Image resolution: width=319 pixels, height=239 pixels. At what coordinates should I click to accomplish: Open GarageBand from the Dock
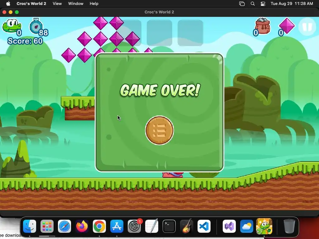[187, 226]
